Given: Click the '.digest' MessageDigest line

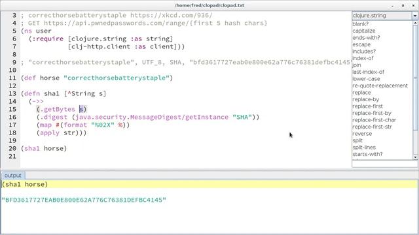Looking at the screenshot, I should (x=148, y=117).
